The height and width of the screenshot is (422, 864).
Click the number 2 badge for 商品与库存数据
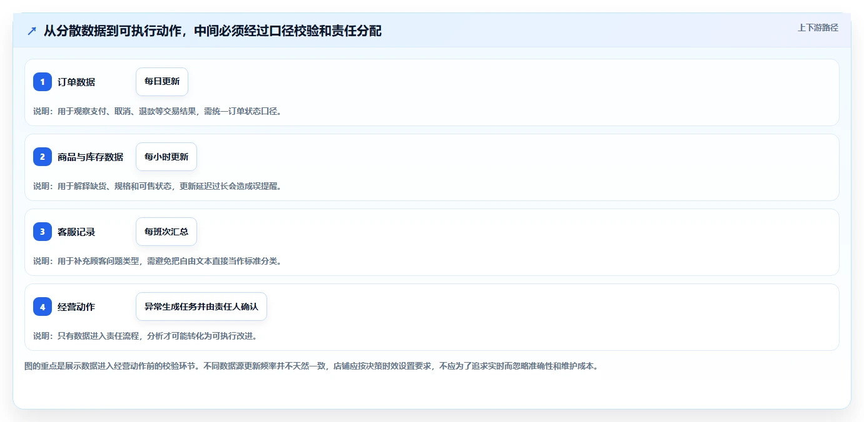pyautogui.click(x=43, y=157)
